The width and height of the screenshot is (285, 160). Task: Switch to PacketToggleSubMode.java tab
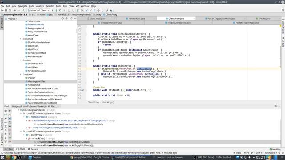[221, 19]
